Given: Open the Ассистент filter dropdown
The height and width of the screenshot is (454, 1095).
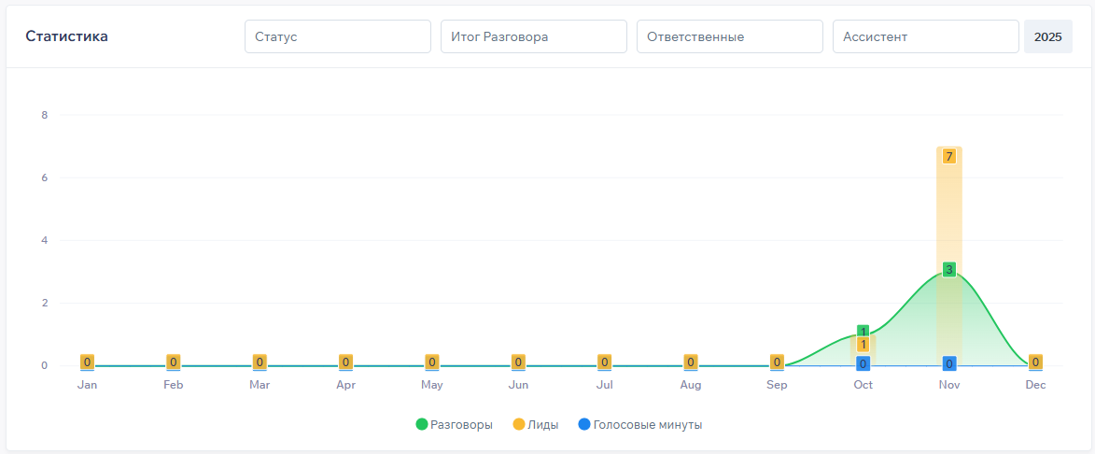Looking at the screenshot, I should pos(925,36).
